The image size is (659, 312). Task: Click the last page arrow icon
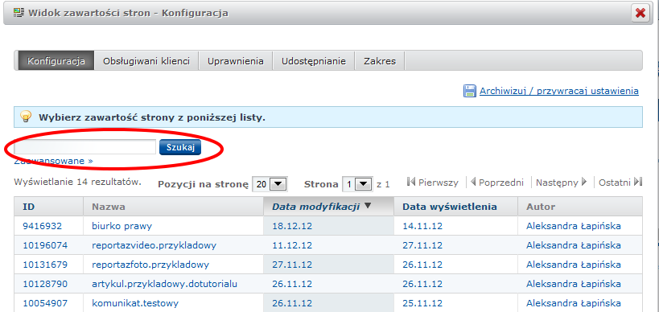coord(638,183)
